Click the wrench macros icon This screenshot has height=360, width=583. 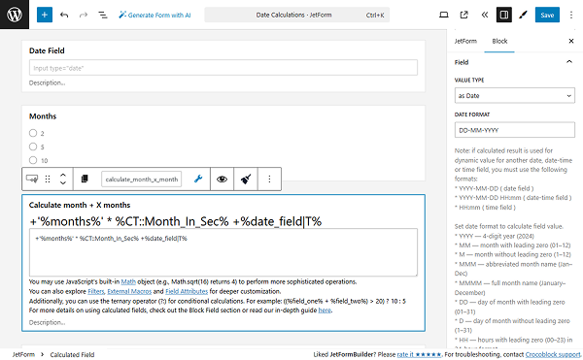(x=198, y=179)
